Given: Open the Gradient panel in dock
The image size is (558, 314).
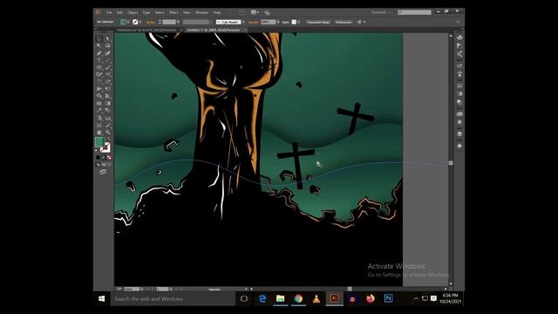Looking at the screenshot, I should [459, 93].
